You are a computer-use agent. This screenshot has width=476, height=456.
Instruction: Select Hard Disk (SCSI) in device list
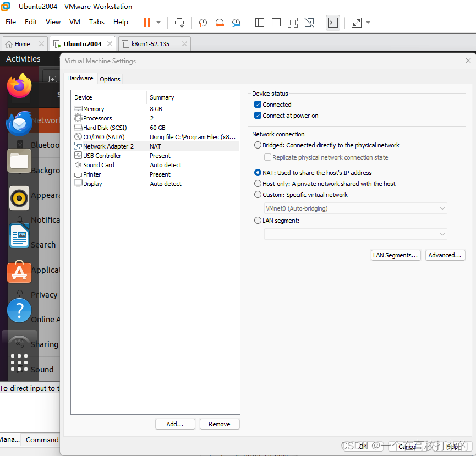156,128
